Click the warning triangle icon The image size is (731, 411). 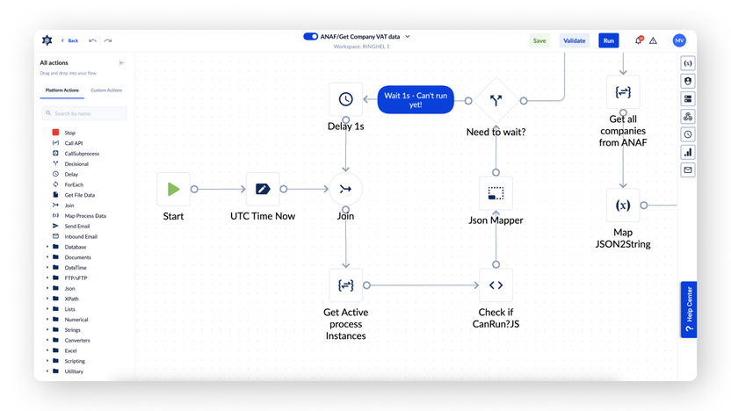point(653,40)
